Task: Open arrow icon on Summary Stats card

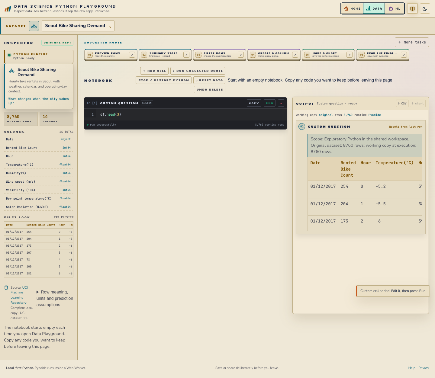Action: pyautogui.click(x=186, y=55)
